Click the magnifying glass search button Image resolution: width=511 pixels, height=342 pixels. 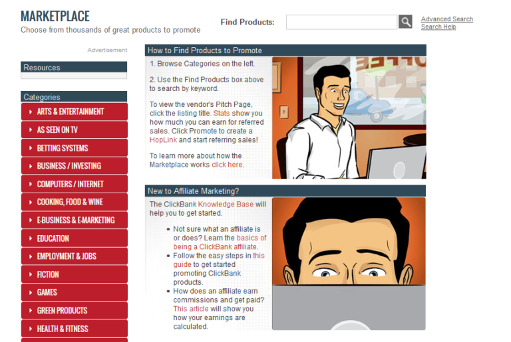[x=405, y=22]
